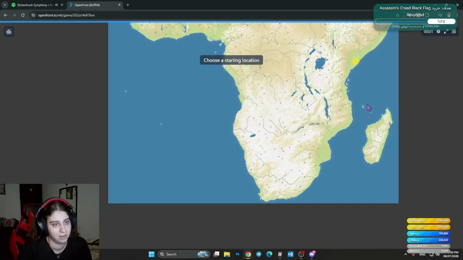Exit the game with the exit icon
The image size is (463, 260).
pos(454,31)
